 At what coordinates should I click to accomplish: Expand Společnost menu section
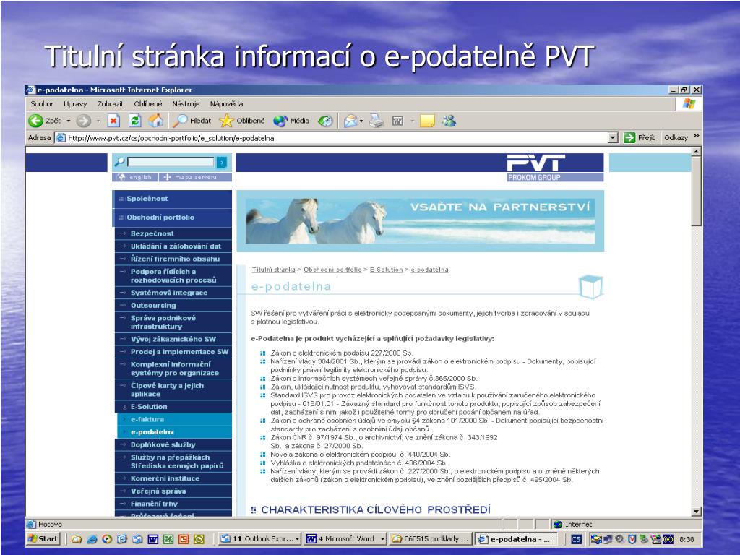[x=172, y=199]
